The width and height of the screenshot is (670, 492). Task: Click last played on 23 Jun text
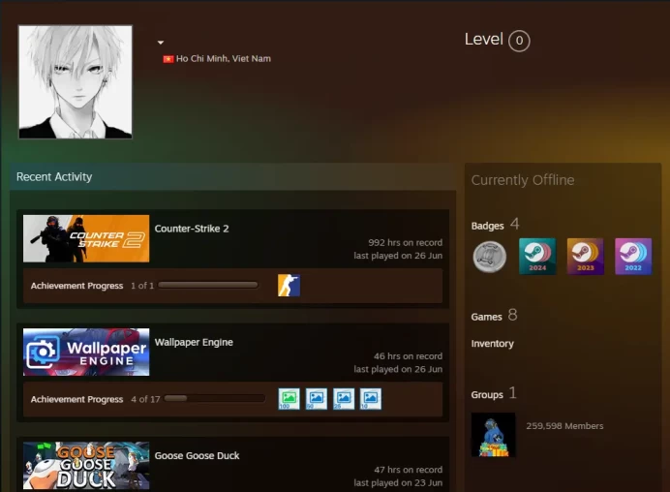(398, 482)
